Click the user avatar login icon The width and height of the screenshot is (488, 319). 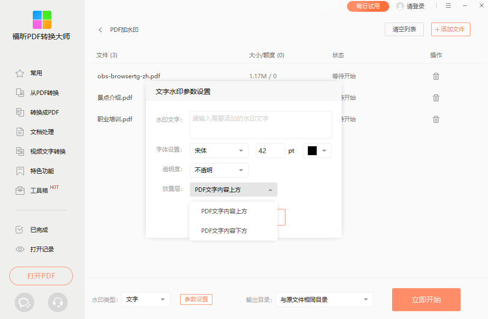click(x=400, y=6)
